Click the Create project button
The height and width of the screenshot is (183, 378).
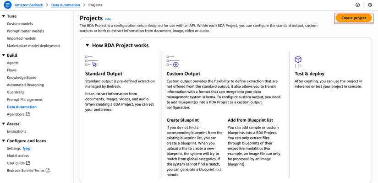coord(354,18)
